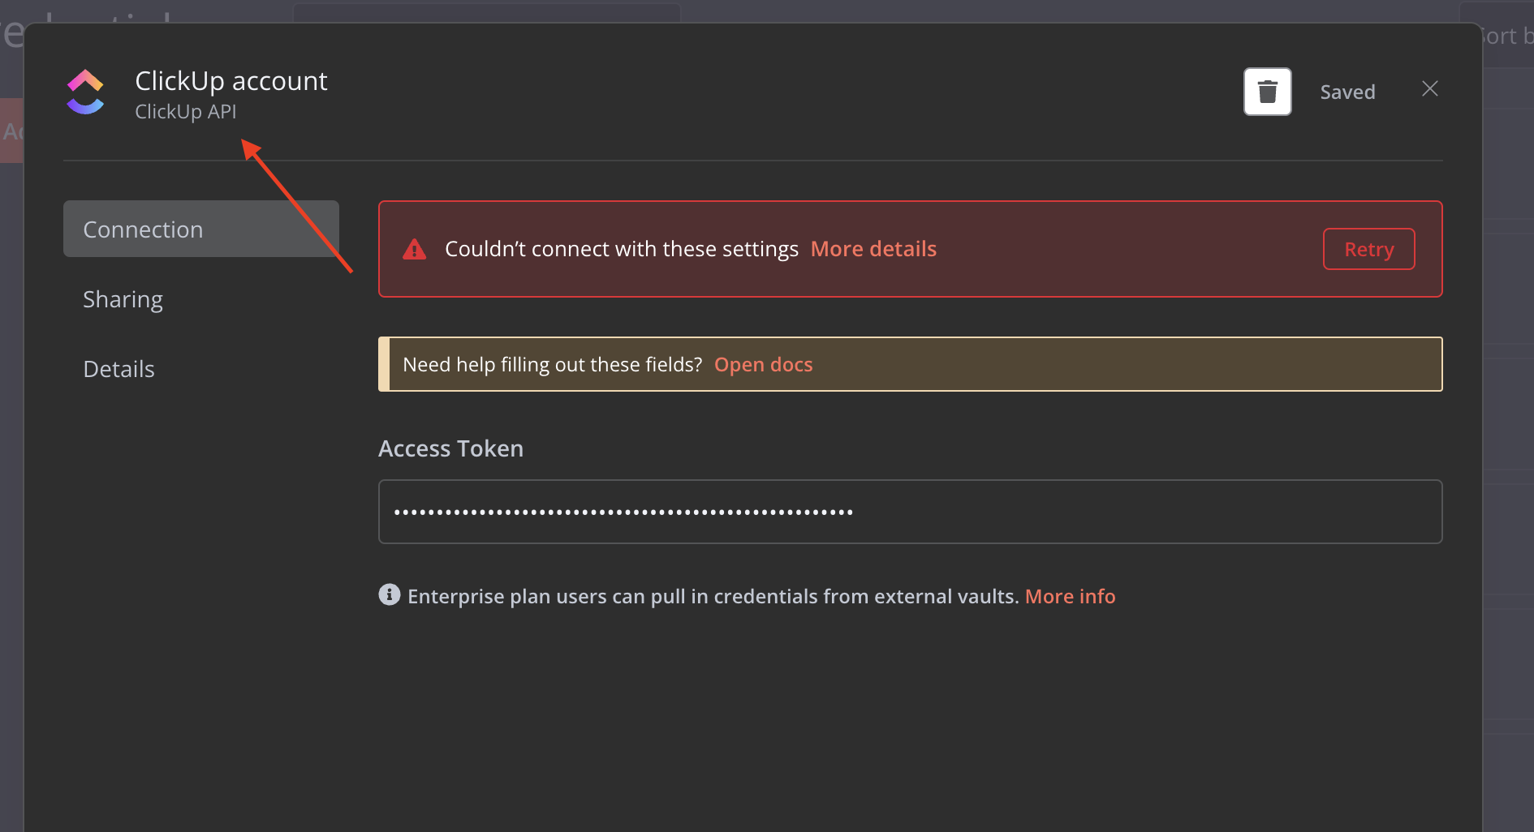This screenshot has height=832, width=1534.
Task: Select the Connection tab
Action: 201,229
